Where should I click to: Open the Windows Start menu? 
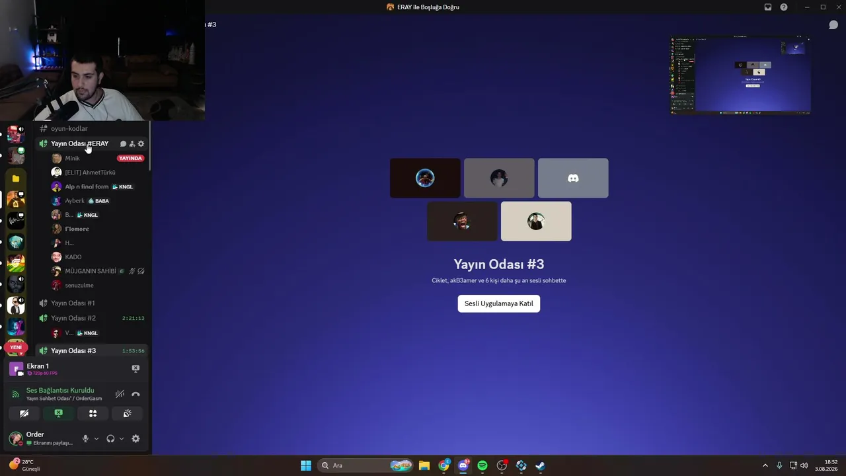(x=306, y=465)
